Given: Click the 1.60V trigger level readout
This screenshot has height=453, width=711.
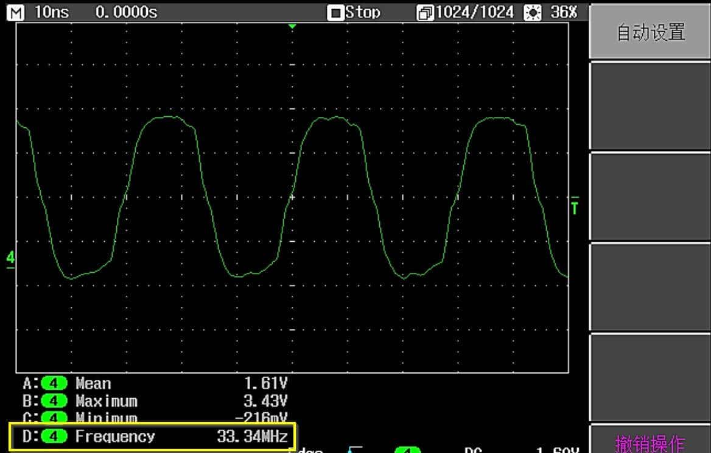Looking at the screenshot, I should 556,450.
